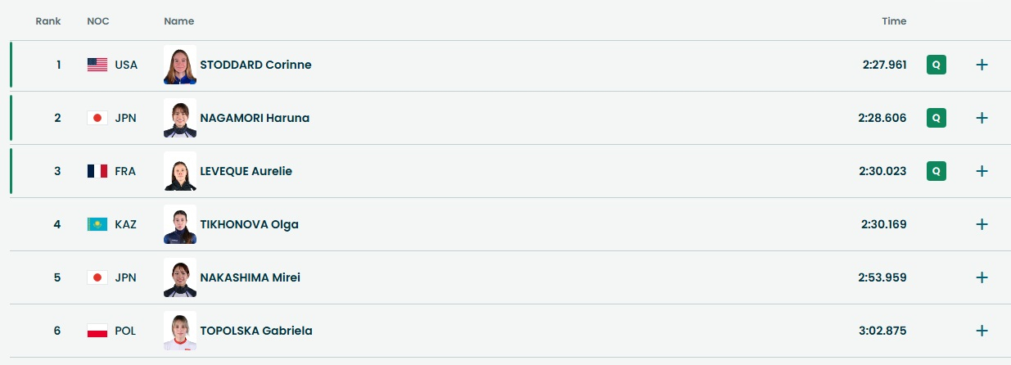Expand Gabriela Topolska's result row
This screenshot has width=1011, height=365.
point(982,331)
